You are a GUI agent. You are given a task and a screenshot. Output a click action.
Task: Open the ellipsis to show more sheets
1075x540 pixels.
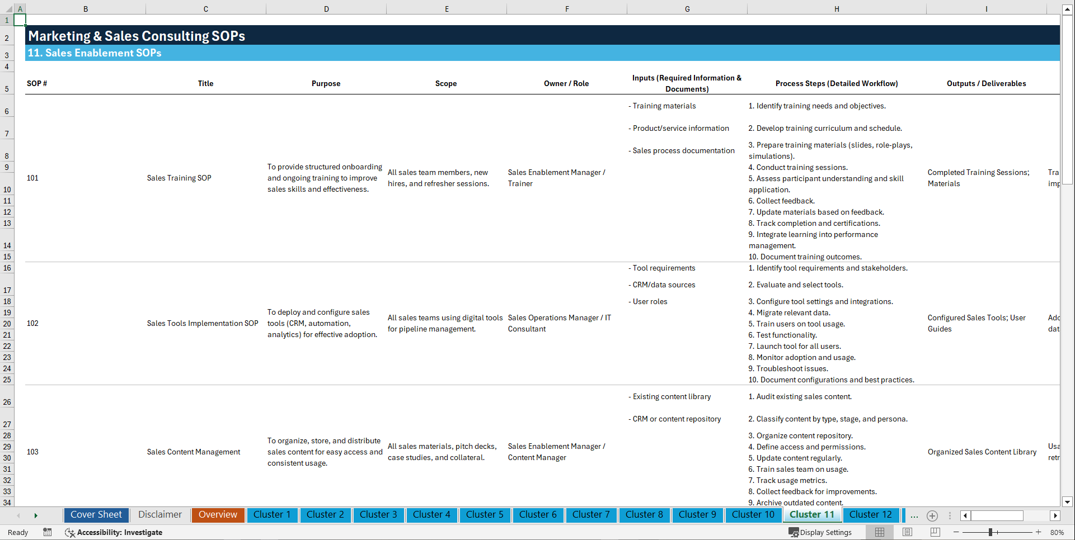(914, 515)
